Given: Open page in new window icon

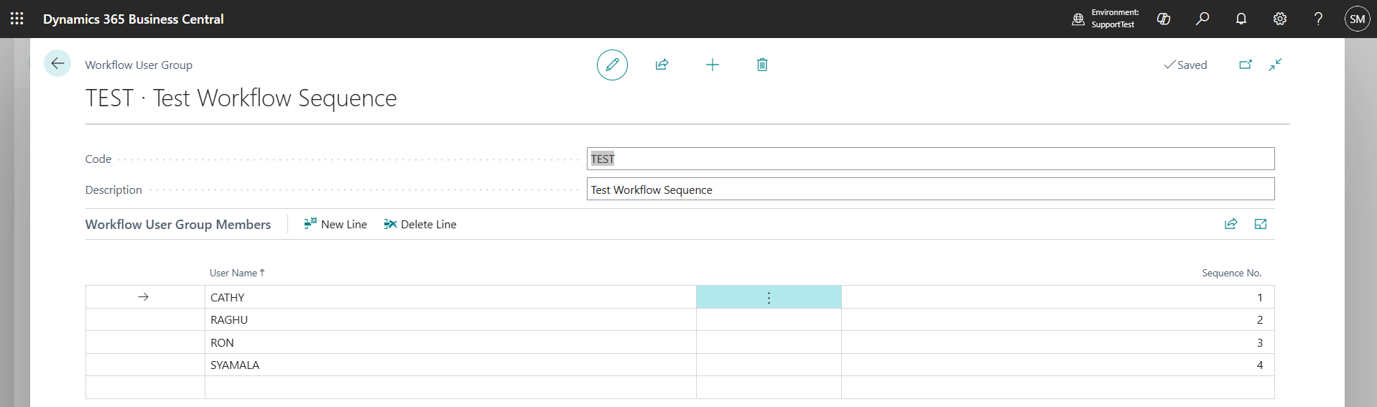Looking at the screenshot, I should 1246,65.
